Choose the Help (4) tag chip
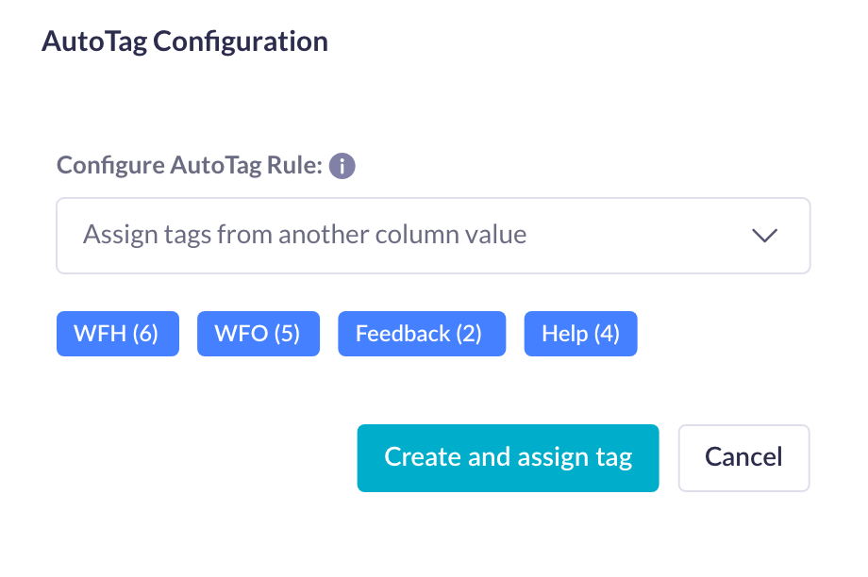 click(x=580, y=333)
